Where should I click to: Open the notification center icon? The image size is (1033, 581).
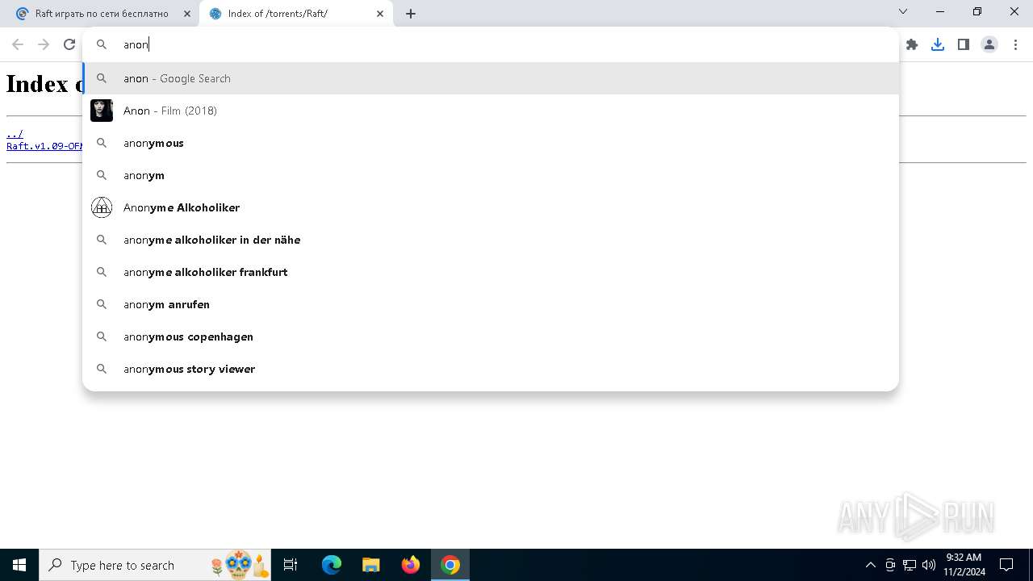point(1006,565)
